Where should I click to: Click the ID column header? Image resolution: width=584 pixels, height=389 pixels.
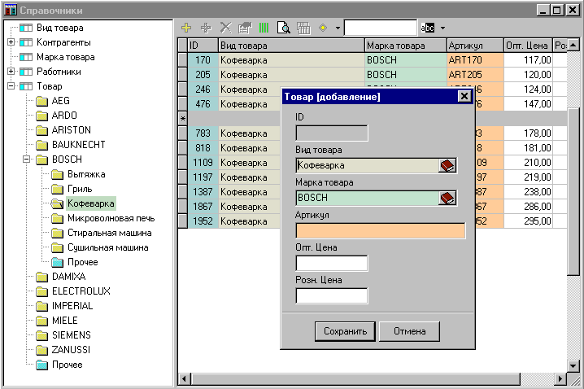click(x=203, y=46)
